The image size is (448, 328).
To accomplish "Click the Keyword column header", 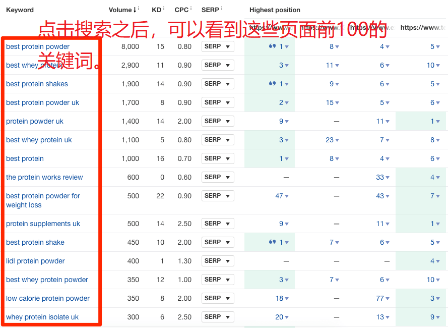I will click(20, 10).
